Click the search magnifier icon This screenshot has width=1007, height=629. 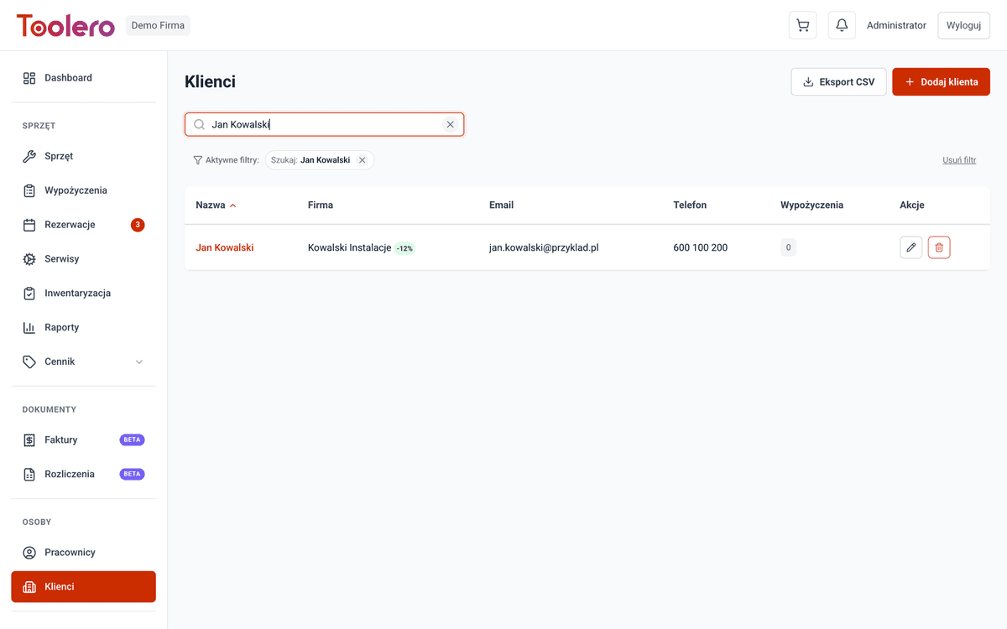coord(200,124)
